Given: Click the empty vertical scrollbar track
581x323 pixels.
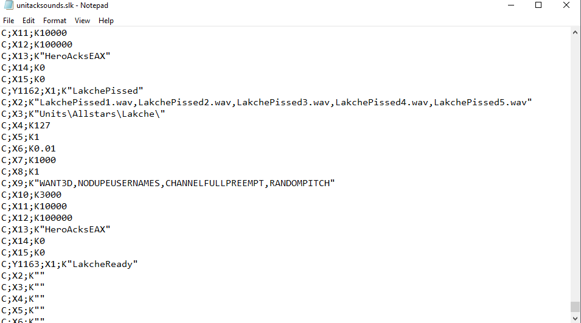Looking at the screenshot, I should pyautogui.click(x=575, y=168).
